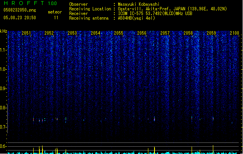Click the 2054 time marker

[95, 33]
